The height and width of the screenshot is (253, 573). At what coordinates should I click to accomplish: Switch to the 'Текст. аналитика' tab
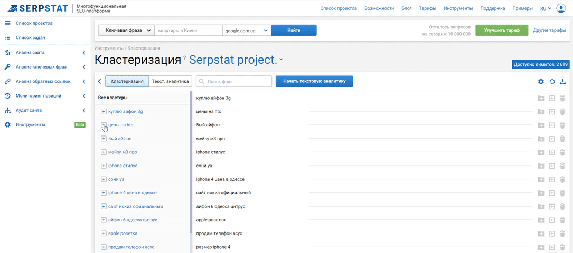click(x=170, y=81)
